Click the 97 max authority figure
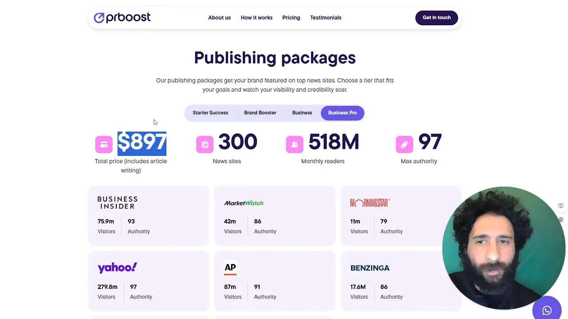 point(430,142)
